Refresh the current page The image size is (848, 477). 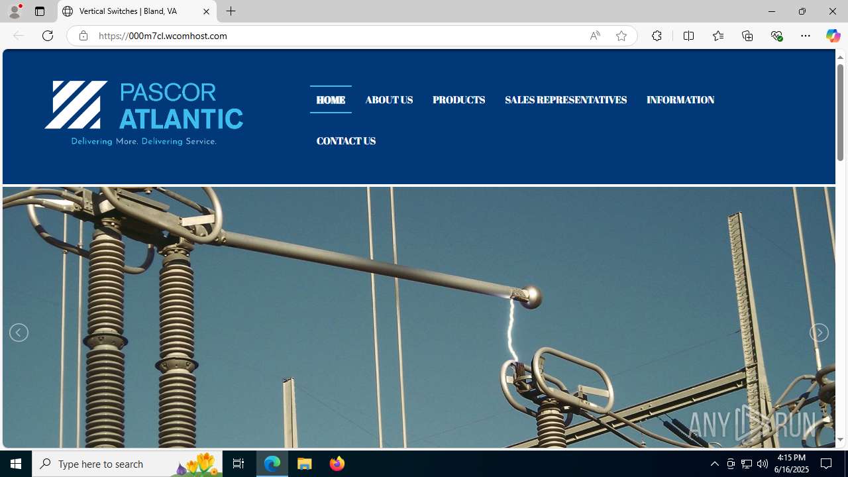[x=48, y=36]
